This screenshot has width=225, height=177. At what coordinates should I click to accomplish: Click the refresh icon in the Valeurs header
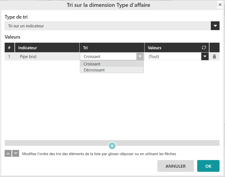pos(204,48)
